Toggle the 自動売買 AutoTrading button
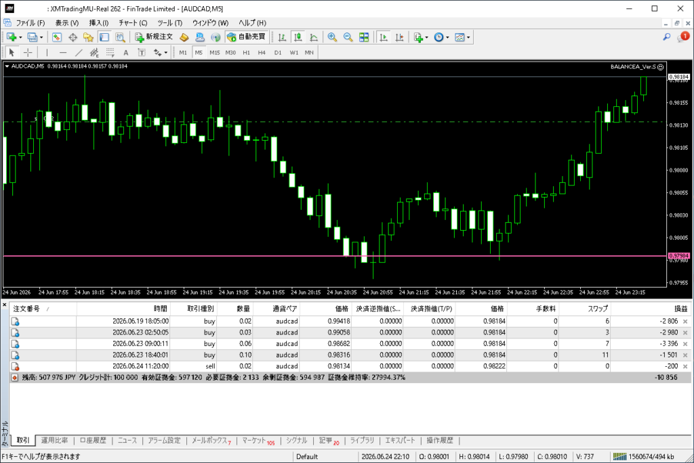Screen dimensions: 694x463 coord(246,37)
